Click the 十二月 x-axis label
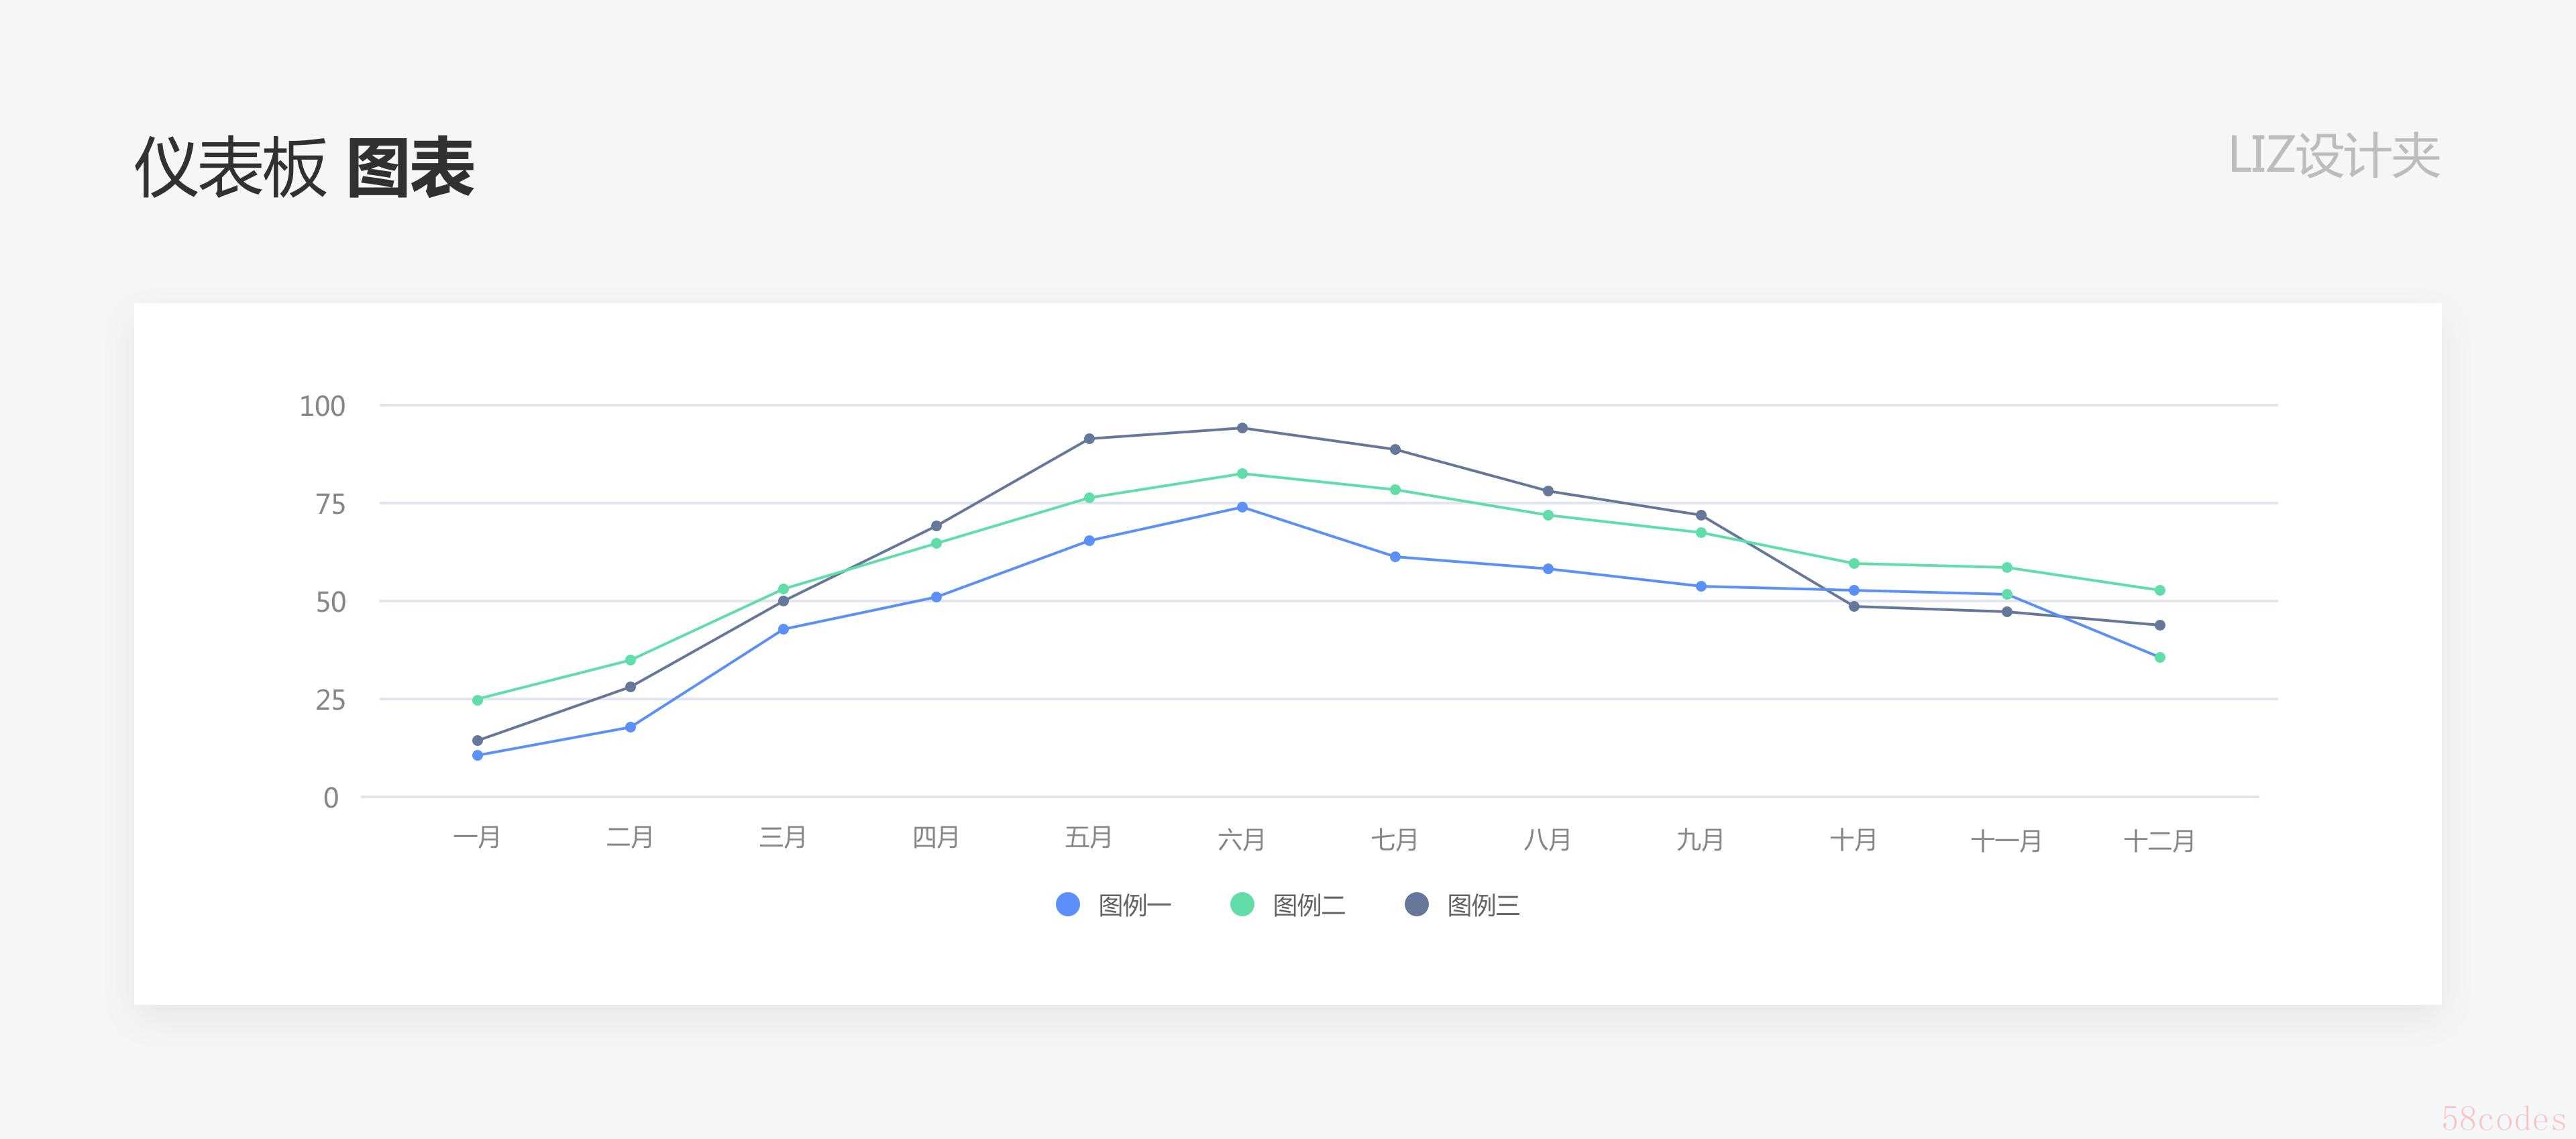2576x1139 pixels. [2159, 840]
